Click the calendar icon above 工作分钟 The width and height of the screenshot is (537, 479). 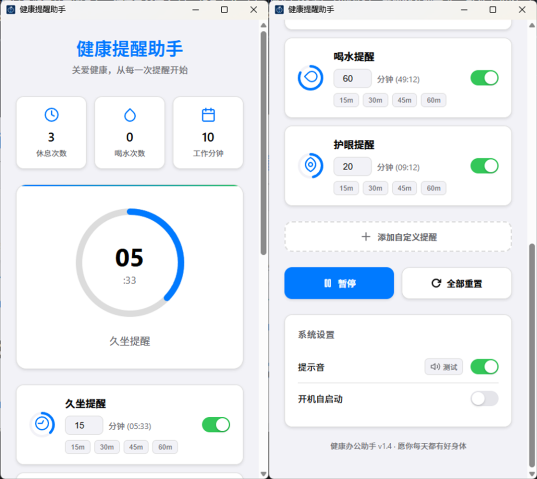click(208, 115)
